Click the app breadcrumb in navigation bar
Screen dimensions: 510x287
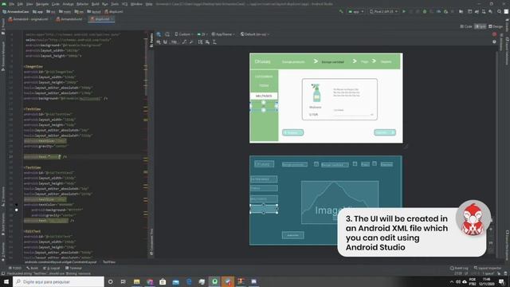[37, 12]
